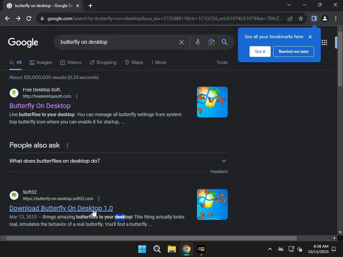The image size is (343, 257).
Task: Click Remind me later button
Action: [x=293, y=52]
